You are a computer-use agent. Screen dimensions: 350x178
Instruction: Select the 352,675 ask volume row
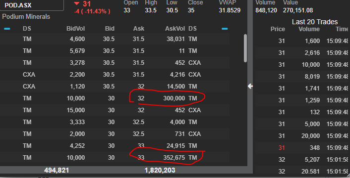pos(115,158)
